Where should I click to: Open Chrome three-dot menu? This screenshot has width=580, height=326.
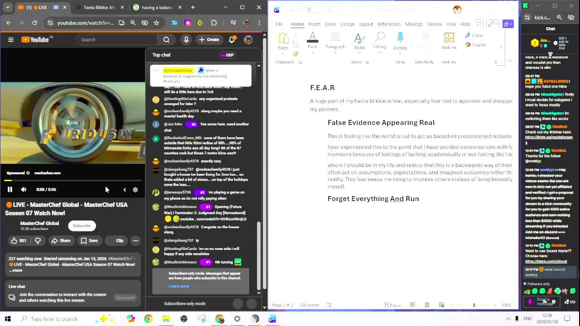pyautogui.click(x=259, y=23)
